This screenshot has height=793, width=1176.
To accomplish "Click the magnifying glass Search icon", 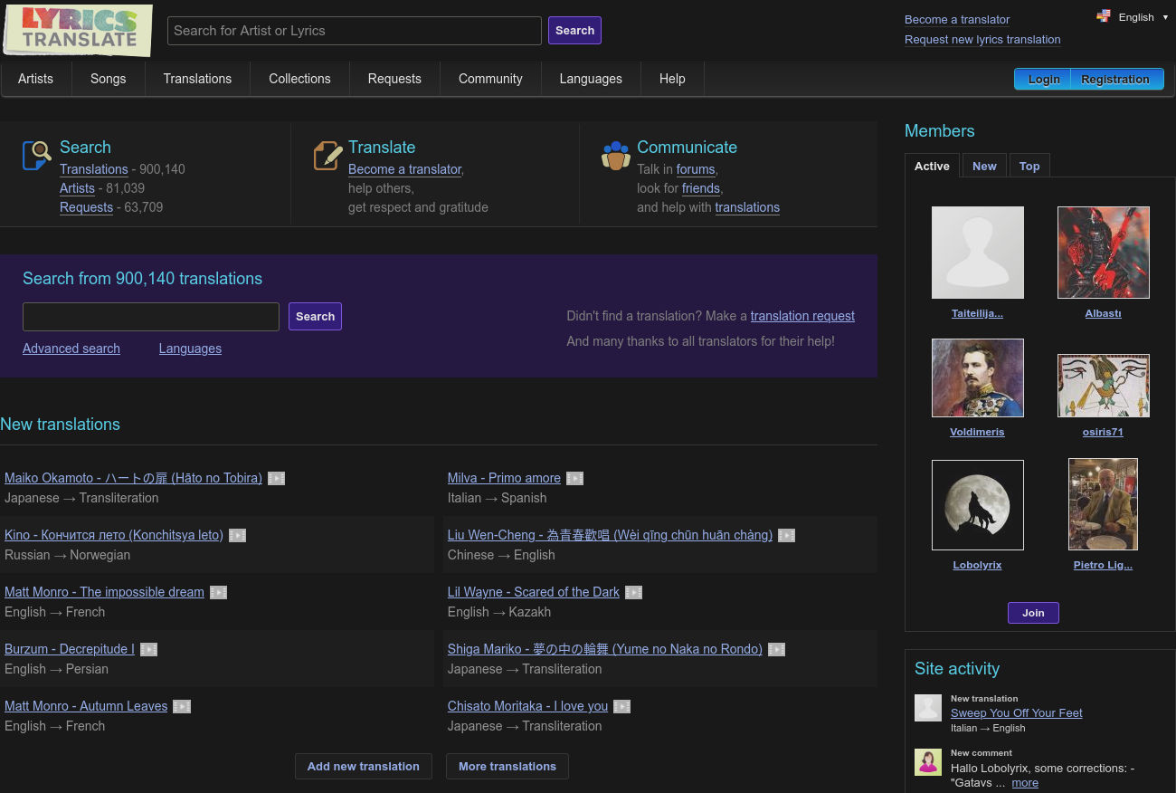I will tap(36, 155).
